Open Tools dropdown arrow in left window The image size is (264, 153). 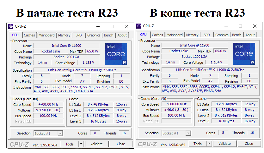point(81,144)
